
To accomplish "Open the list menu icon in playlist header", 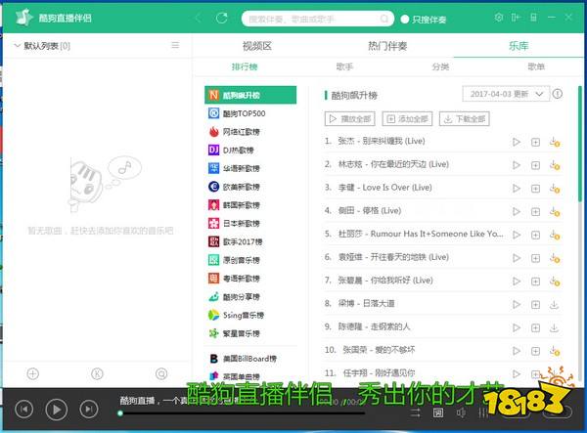I will pos(175,45).
